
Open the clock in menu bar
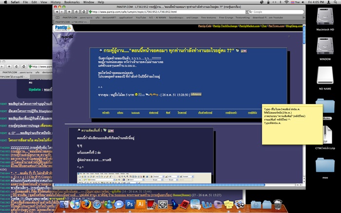click(316, 2)
